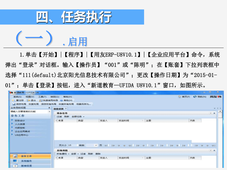
Task: Click the 用友 brand logo at top right
Action: coord(216,97)
